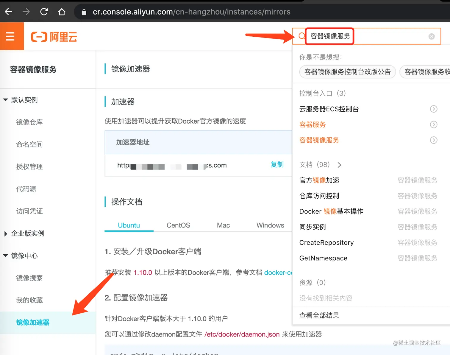Image resolution: width=450 pixels, height=355 pixels.
Task: Click the browser address bar URL
Action: 191,12
